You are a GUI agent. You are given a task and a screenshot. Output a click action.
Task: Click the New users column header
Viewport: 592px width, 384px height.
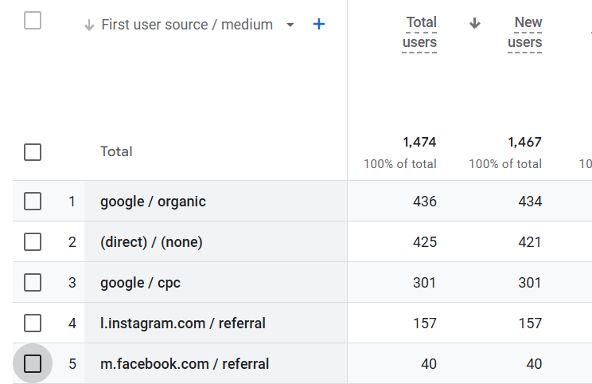(x=525, y=33)
